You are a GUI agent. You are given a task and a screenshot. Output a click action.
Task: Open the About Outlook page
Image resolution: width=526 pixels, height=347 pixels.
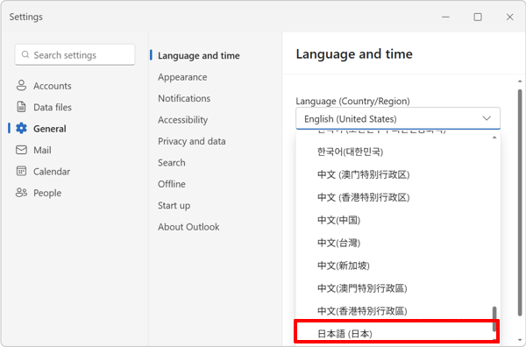coord(188,227)
